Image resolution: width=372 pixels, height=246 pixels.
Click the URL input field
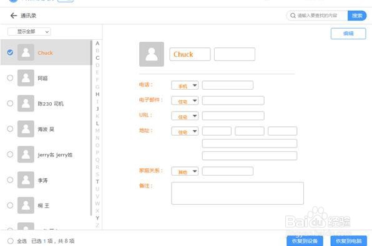233,116
